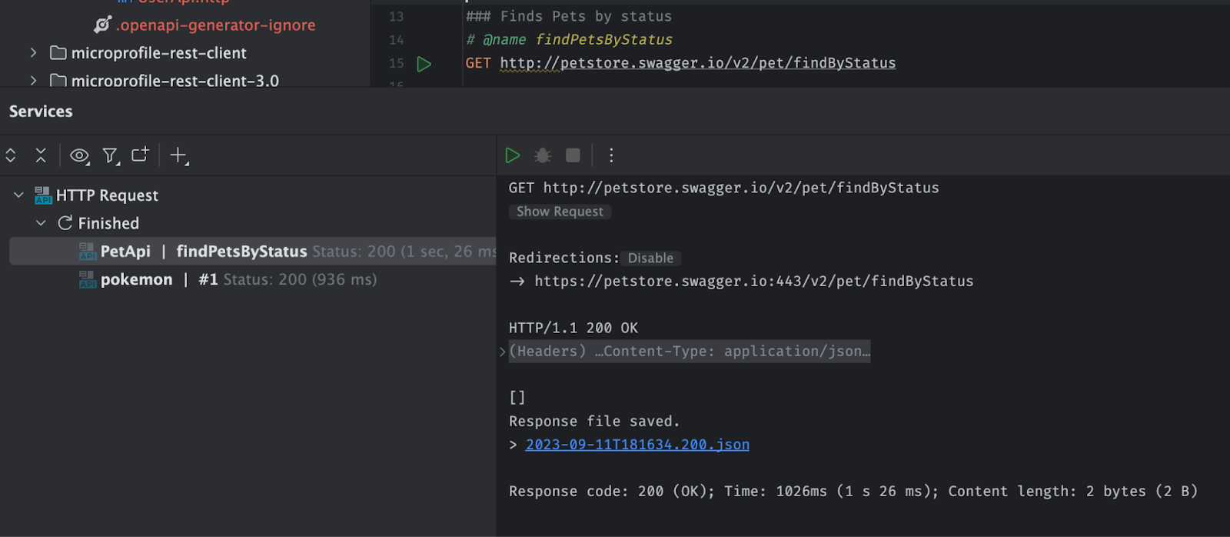Image resolution: width=1230 pixels, height=537 pixels.
Task: Open the 2023-09-11T181634.200.json link
Action: [637, 445]
